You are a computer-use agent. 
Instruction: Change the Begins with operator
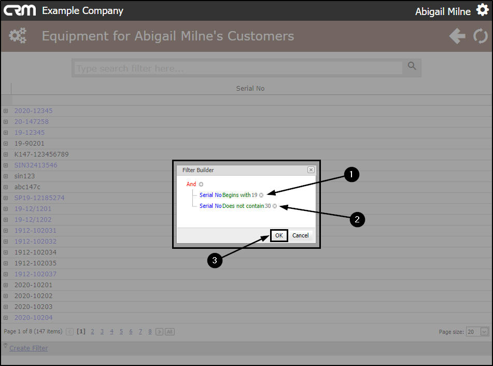pyautogui.click(x=236, y=195)
